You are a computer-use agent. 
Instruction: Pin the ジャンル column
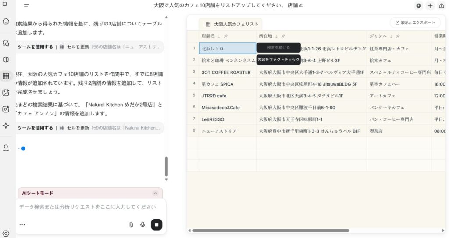coord(398,36)
